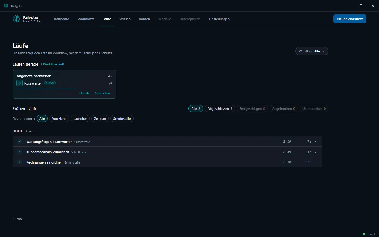Click the Neuer Workflow button
The image size is (379, 237).
350,19
